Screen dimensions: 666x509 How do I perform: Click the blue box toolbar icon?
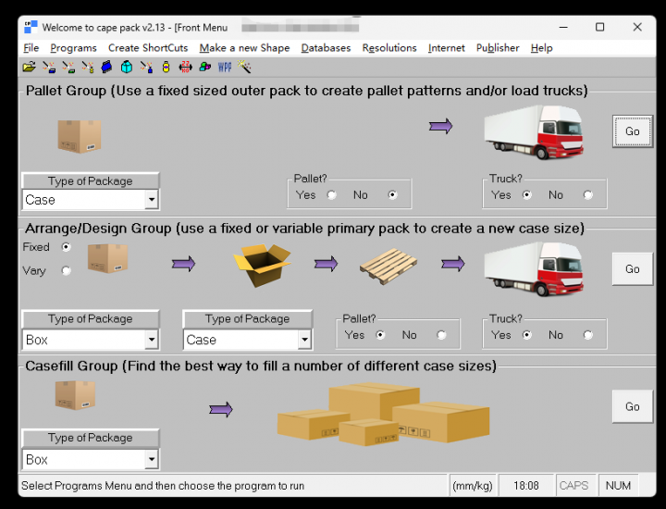[107, 67]
